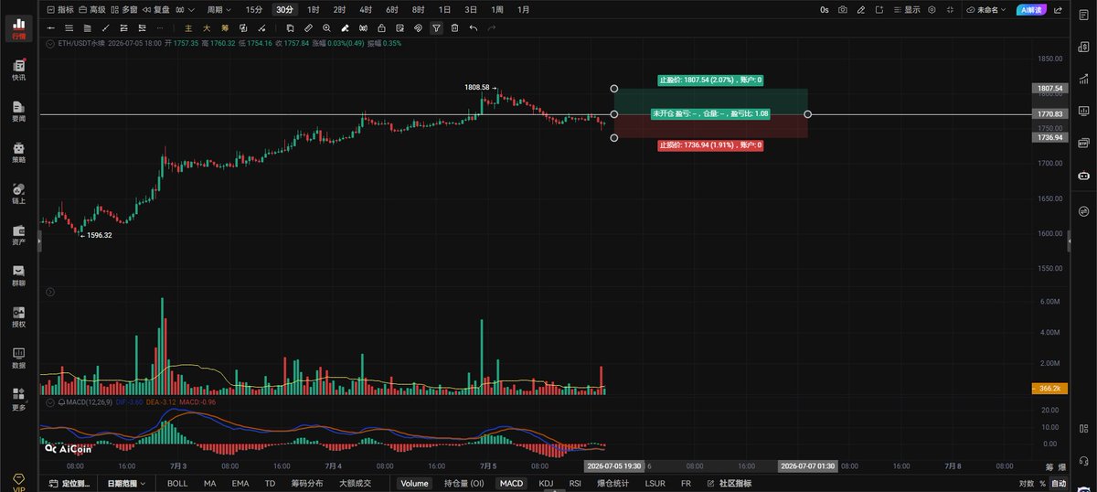Toggle the RSI indicator

point(575,483)
